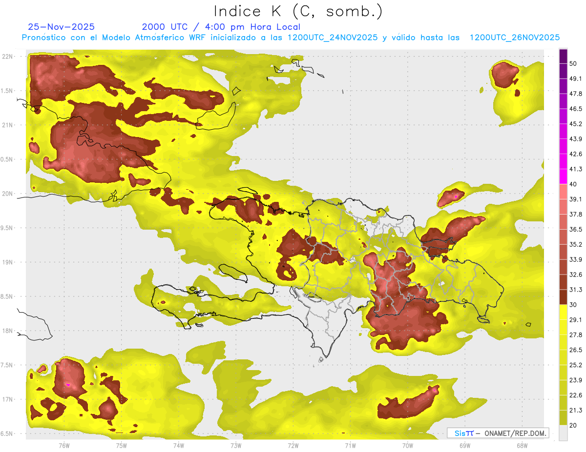
Task: Click the grey color bar segment below 20
Action: 563,432
